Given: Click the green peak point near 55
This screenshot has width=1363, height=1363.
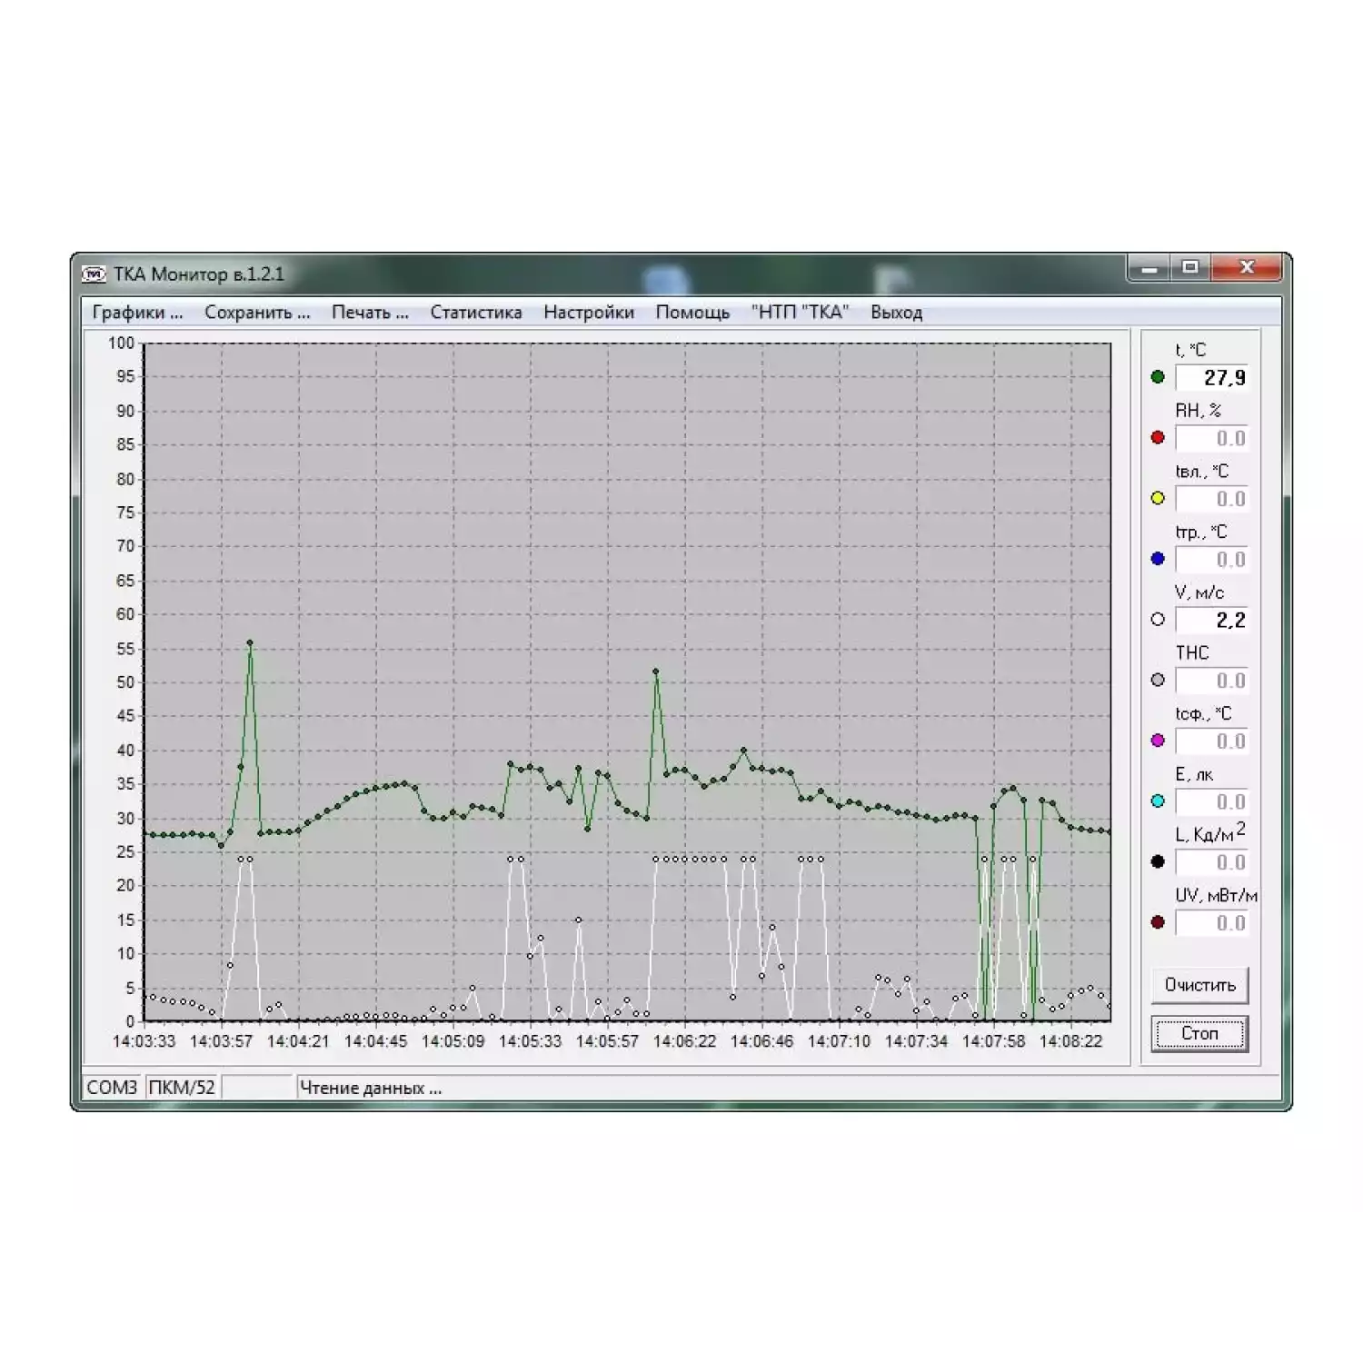Looking at the screenshot, I should [250, 643].
